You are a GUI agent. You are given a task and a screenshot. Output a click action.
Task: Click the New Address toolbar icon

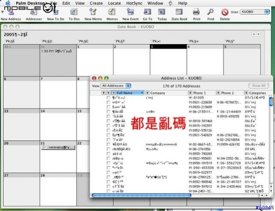11,12
